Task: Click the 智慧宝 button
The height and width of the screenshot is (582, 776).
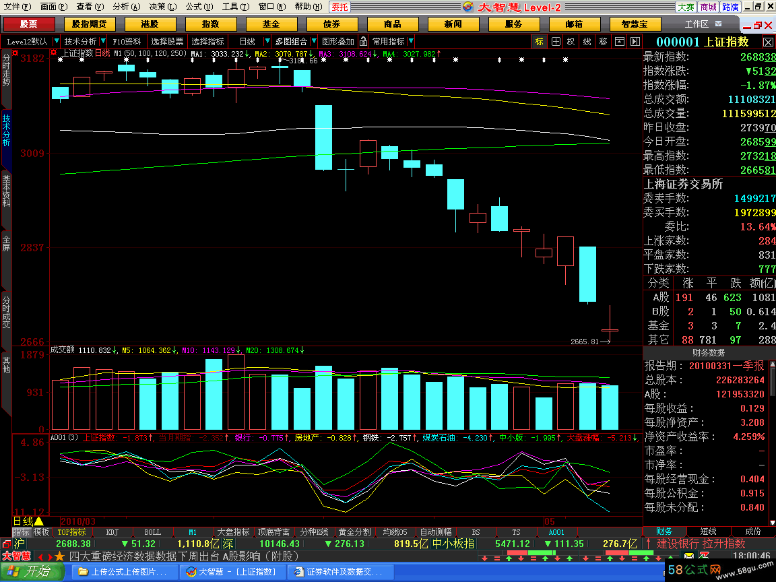Action: [x=635, y=24]
